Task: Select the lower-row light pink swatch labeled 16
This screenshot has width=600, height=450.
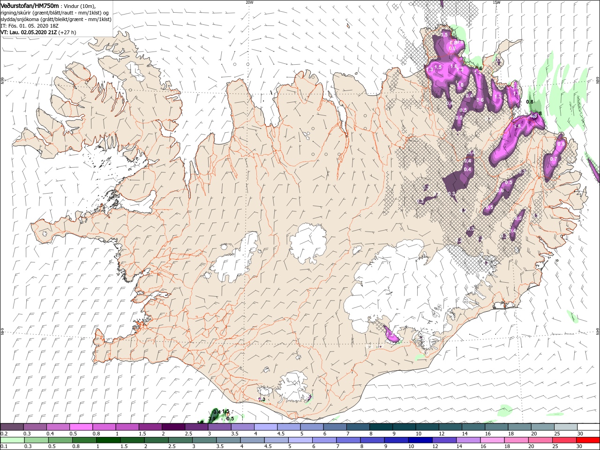Action: tap(492, 440)
